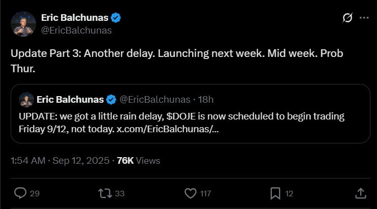377x209 pixels.
Task: Click the quoted tweet's small avatar
Action: point(25,99)
